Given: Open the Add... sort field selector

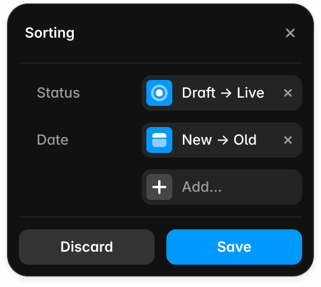Looking at the screenshot, I should coord(222,187).
